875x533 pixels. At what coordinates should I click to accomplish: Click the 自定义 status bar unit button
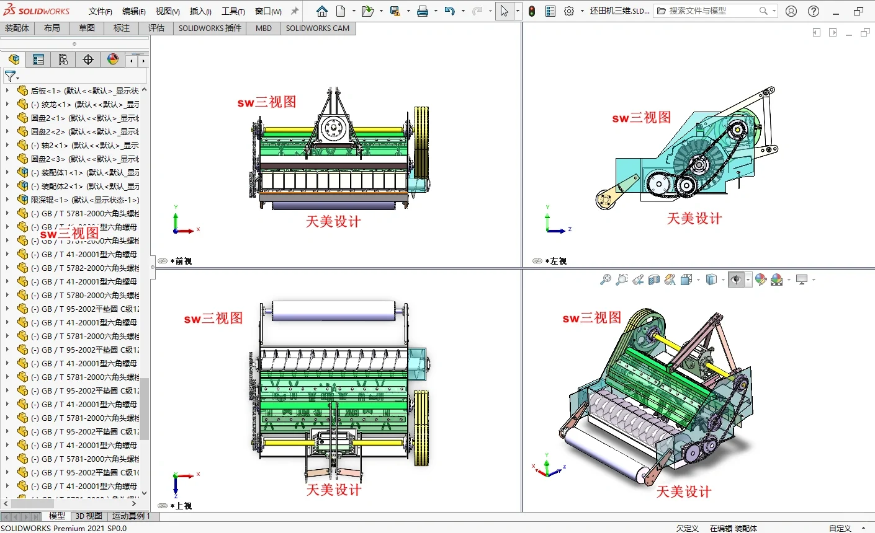click(840, 528)
